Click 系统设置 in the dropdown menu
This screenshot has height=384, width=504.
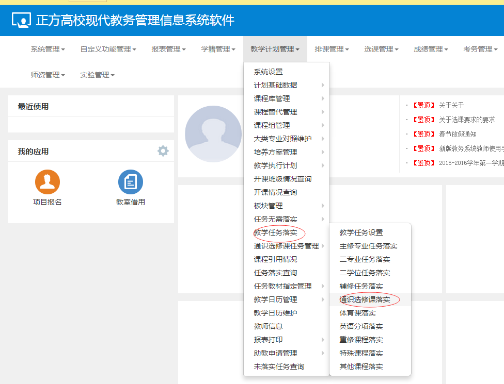click(269, 72)
